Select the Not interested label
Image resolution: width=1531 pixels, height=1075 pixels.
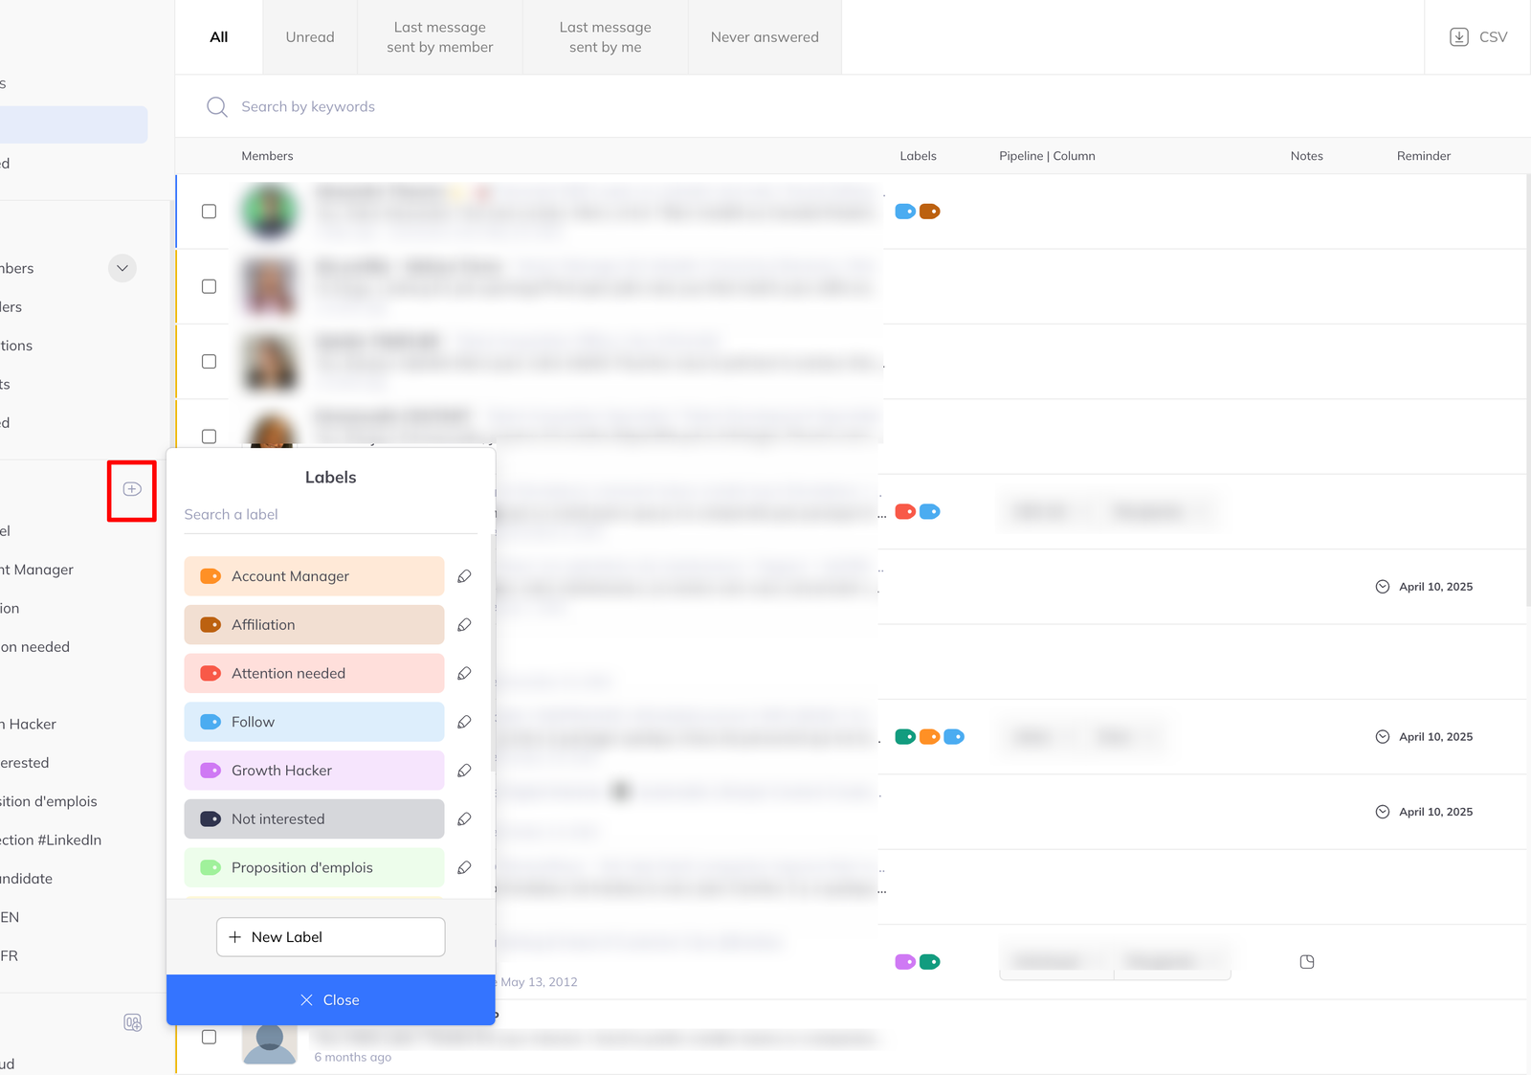(x=314, y=819)
